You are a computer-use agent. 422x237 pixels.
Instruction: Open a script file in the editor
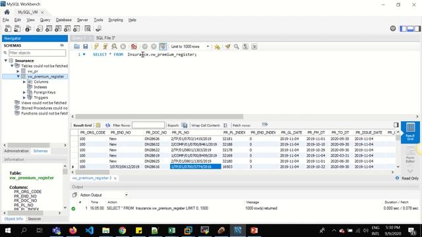(76, 47)
